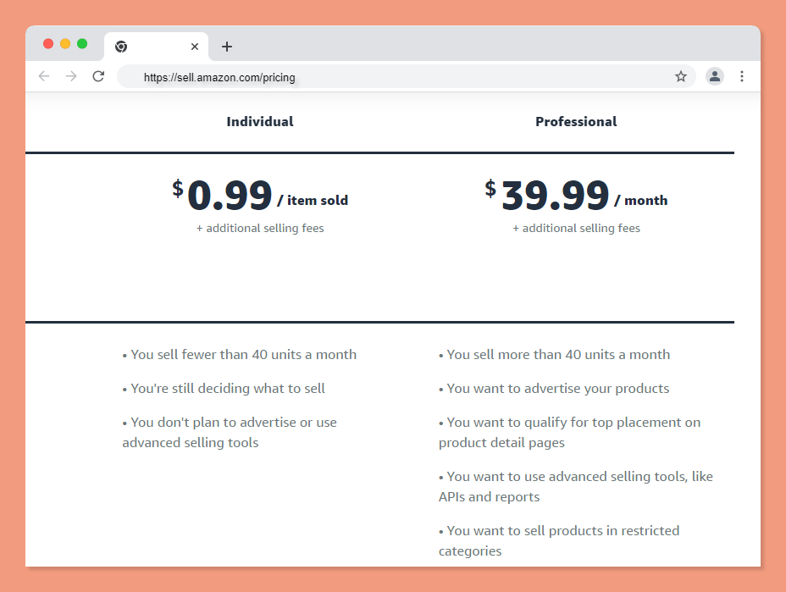
Task: Click the 'qualify for top placement' bullet
Action: (x=569, y=433)
